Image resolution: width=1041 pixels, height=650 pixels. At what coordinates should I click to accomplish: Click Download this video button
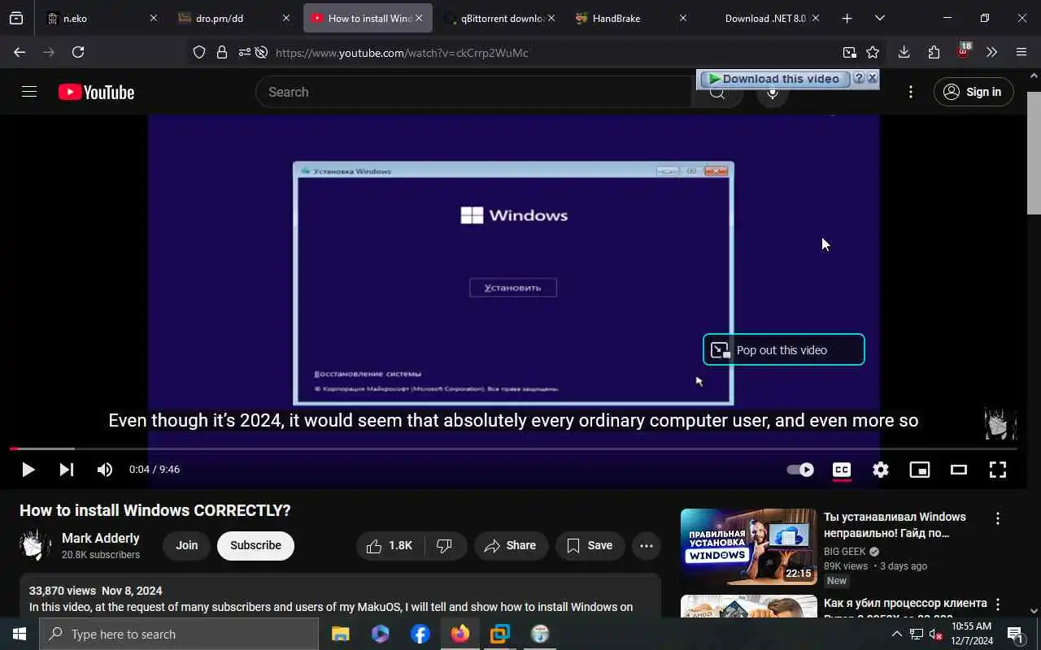[774, 79]
